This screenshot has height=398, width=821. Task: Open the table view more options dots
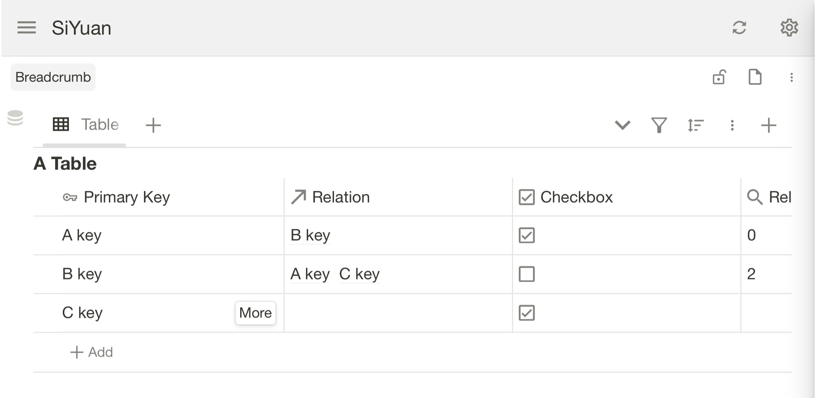click(732, 125)
